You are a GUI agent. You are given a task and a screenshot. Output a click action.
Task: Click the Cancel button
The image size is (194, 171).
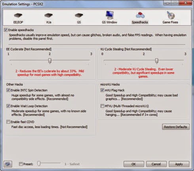156,164
